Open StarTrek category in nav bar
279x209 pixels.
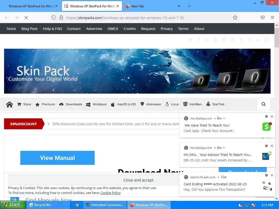coord(215,104)
